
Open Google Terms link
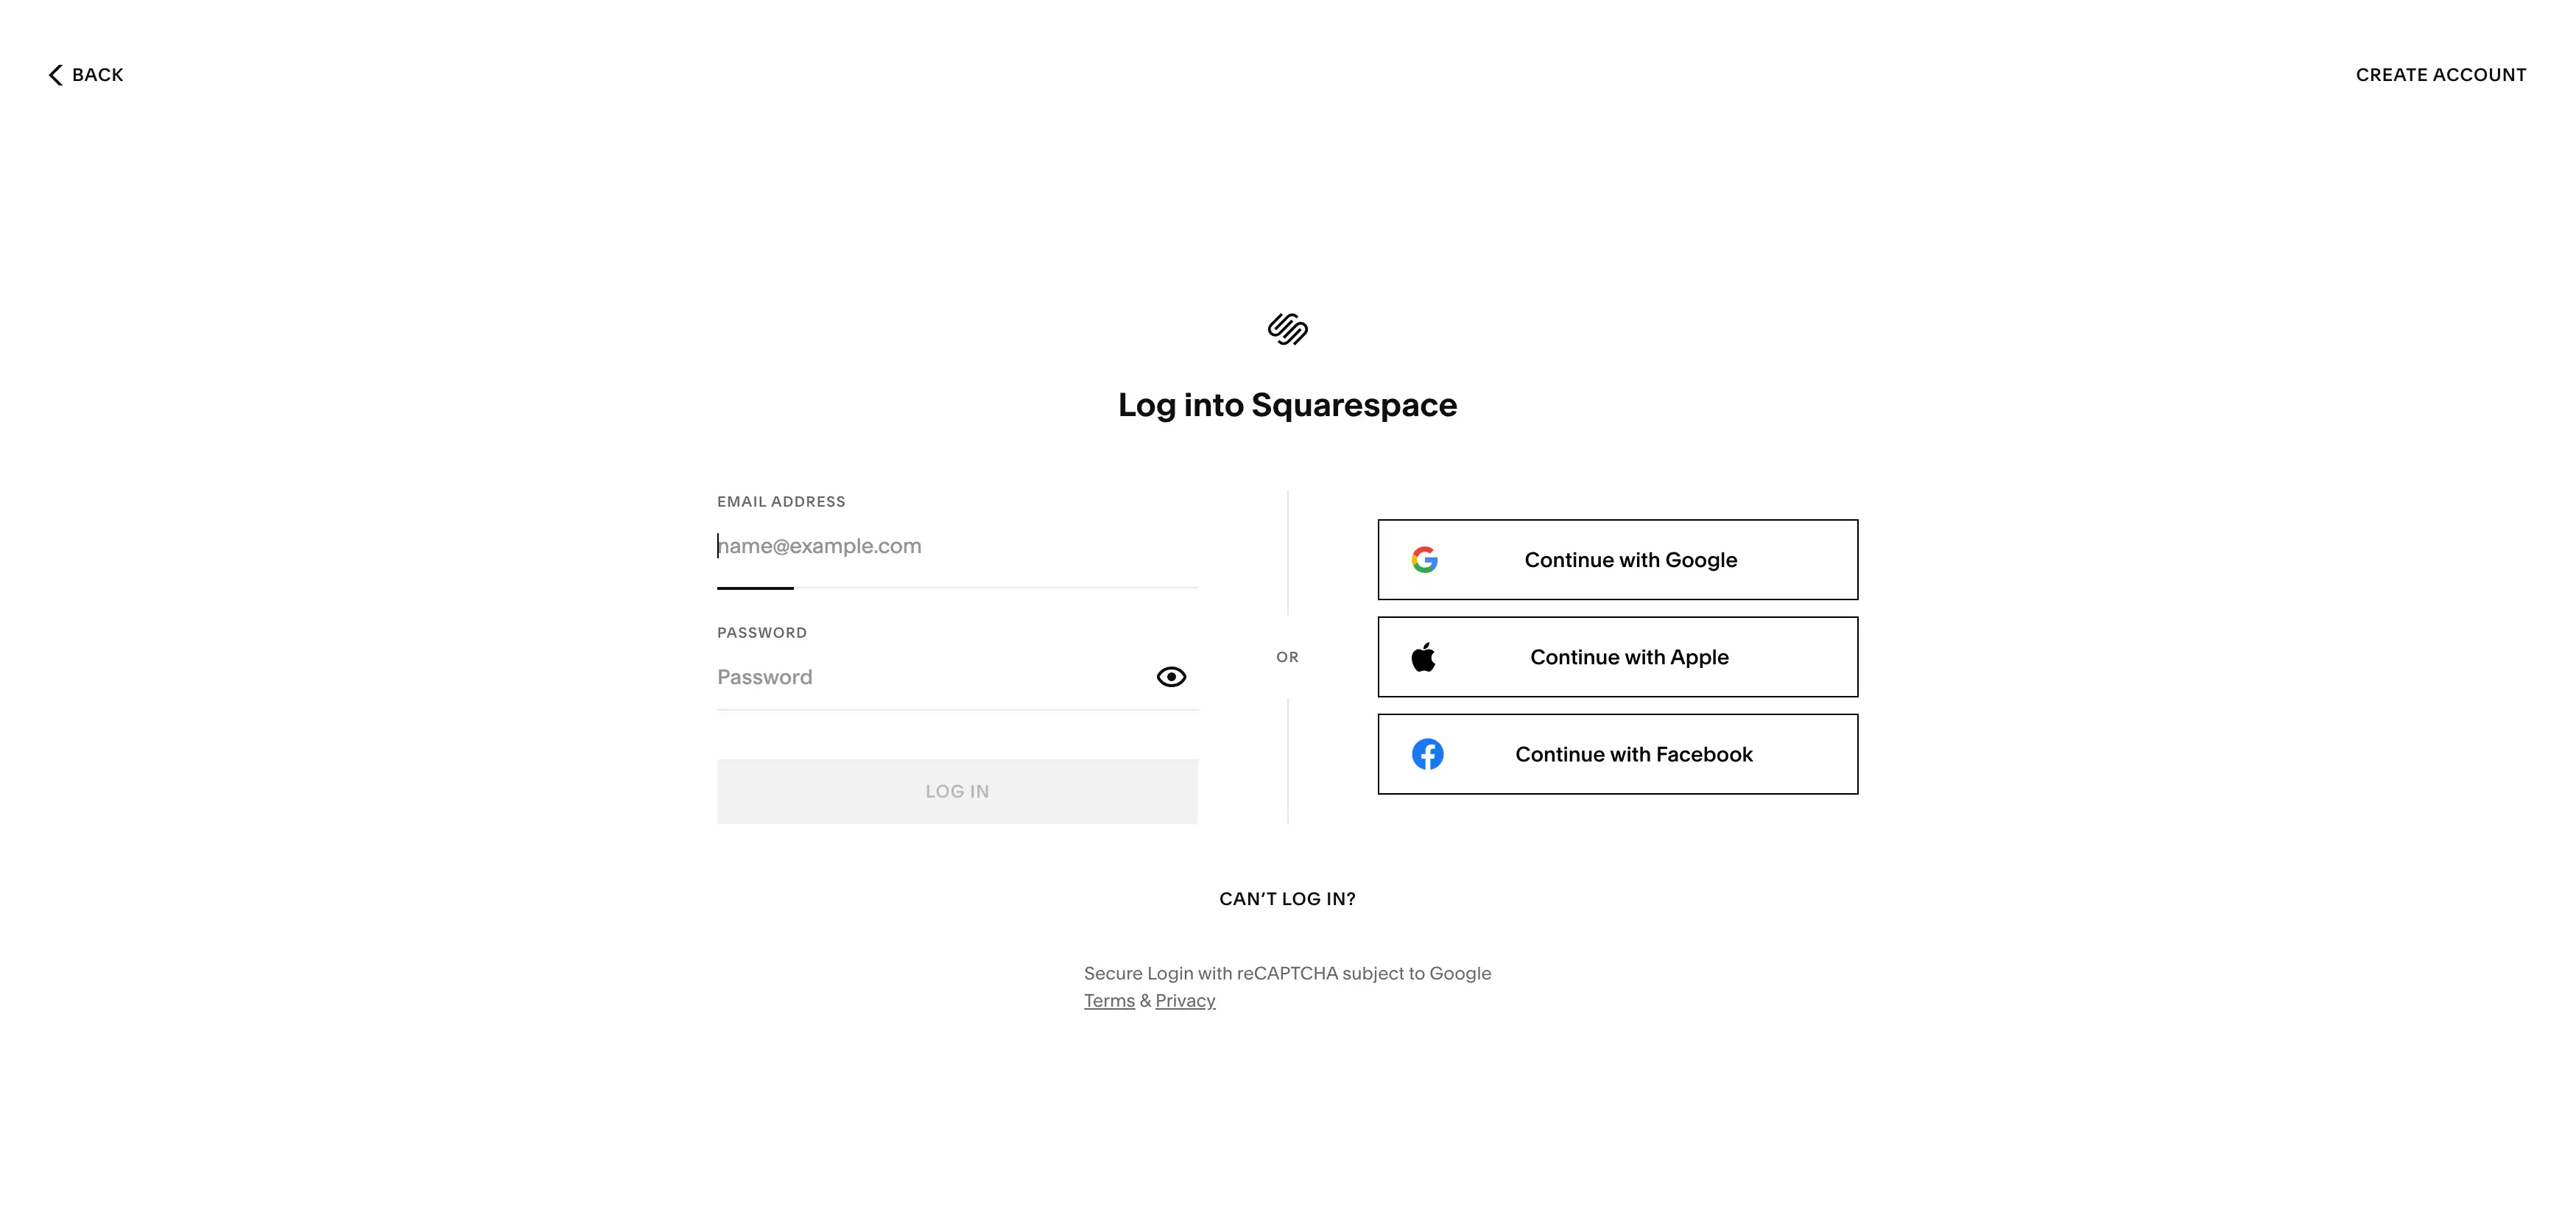1108,1000
